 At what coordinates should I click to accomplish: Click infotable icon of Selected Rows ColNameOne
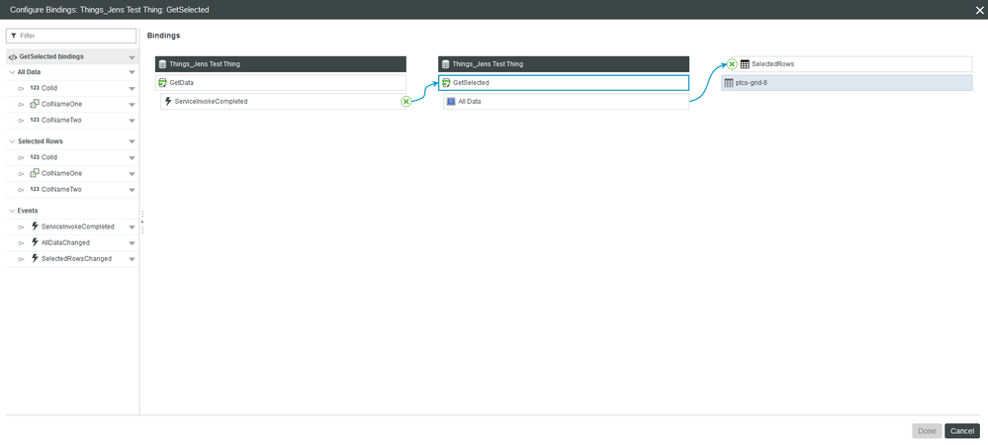coord(35,173)
